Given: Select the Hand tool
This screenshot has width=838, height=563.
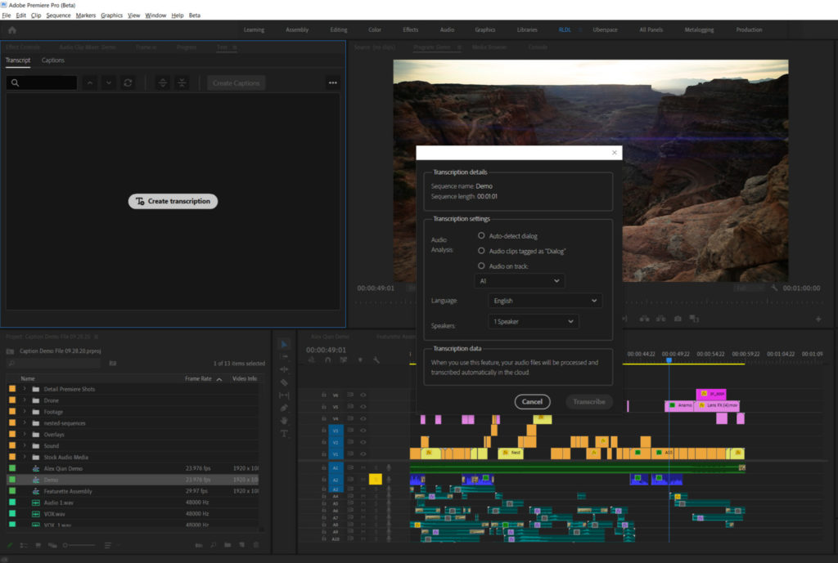Looking at the screenshot, I should (284, 421).
